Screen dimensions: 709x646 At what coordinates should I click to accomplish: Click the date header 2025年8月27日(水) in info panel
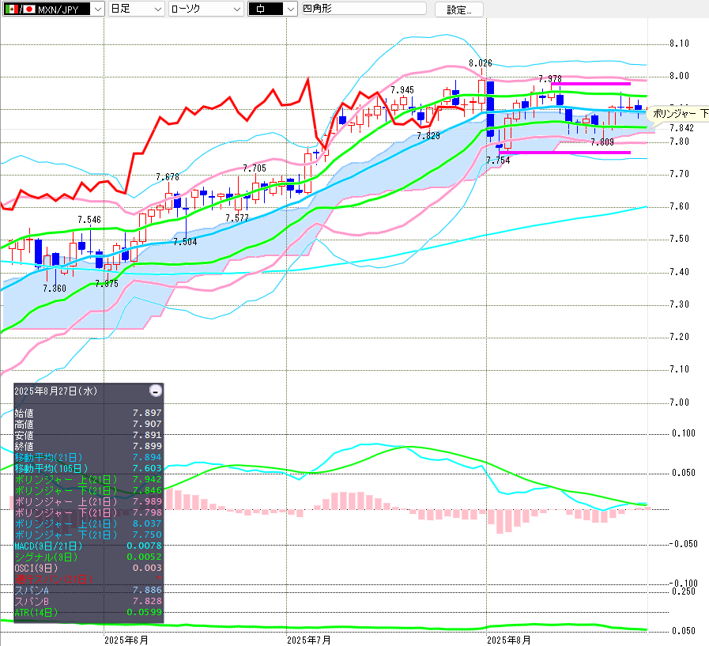pyautogui.click(x=55, y=391)
